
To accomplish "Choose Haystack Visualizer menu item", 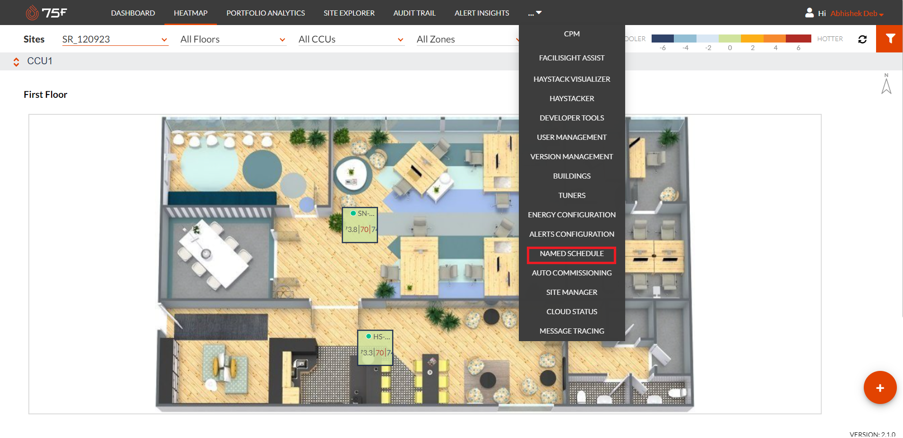I will pos(571,79).
